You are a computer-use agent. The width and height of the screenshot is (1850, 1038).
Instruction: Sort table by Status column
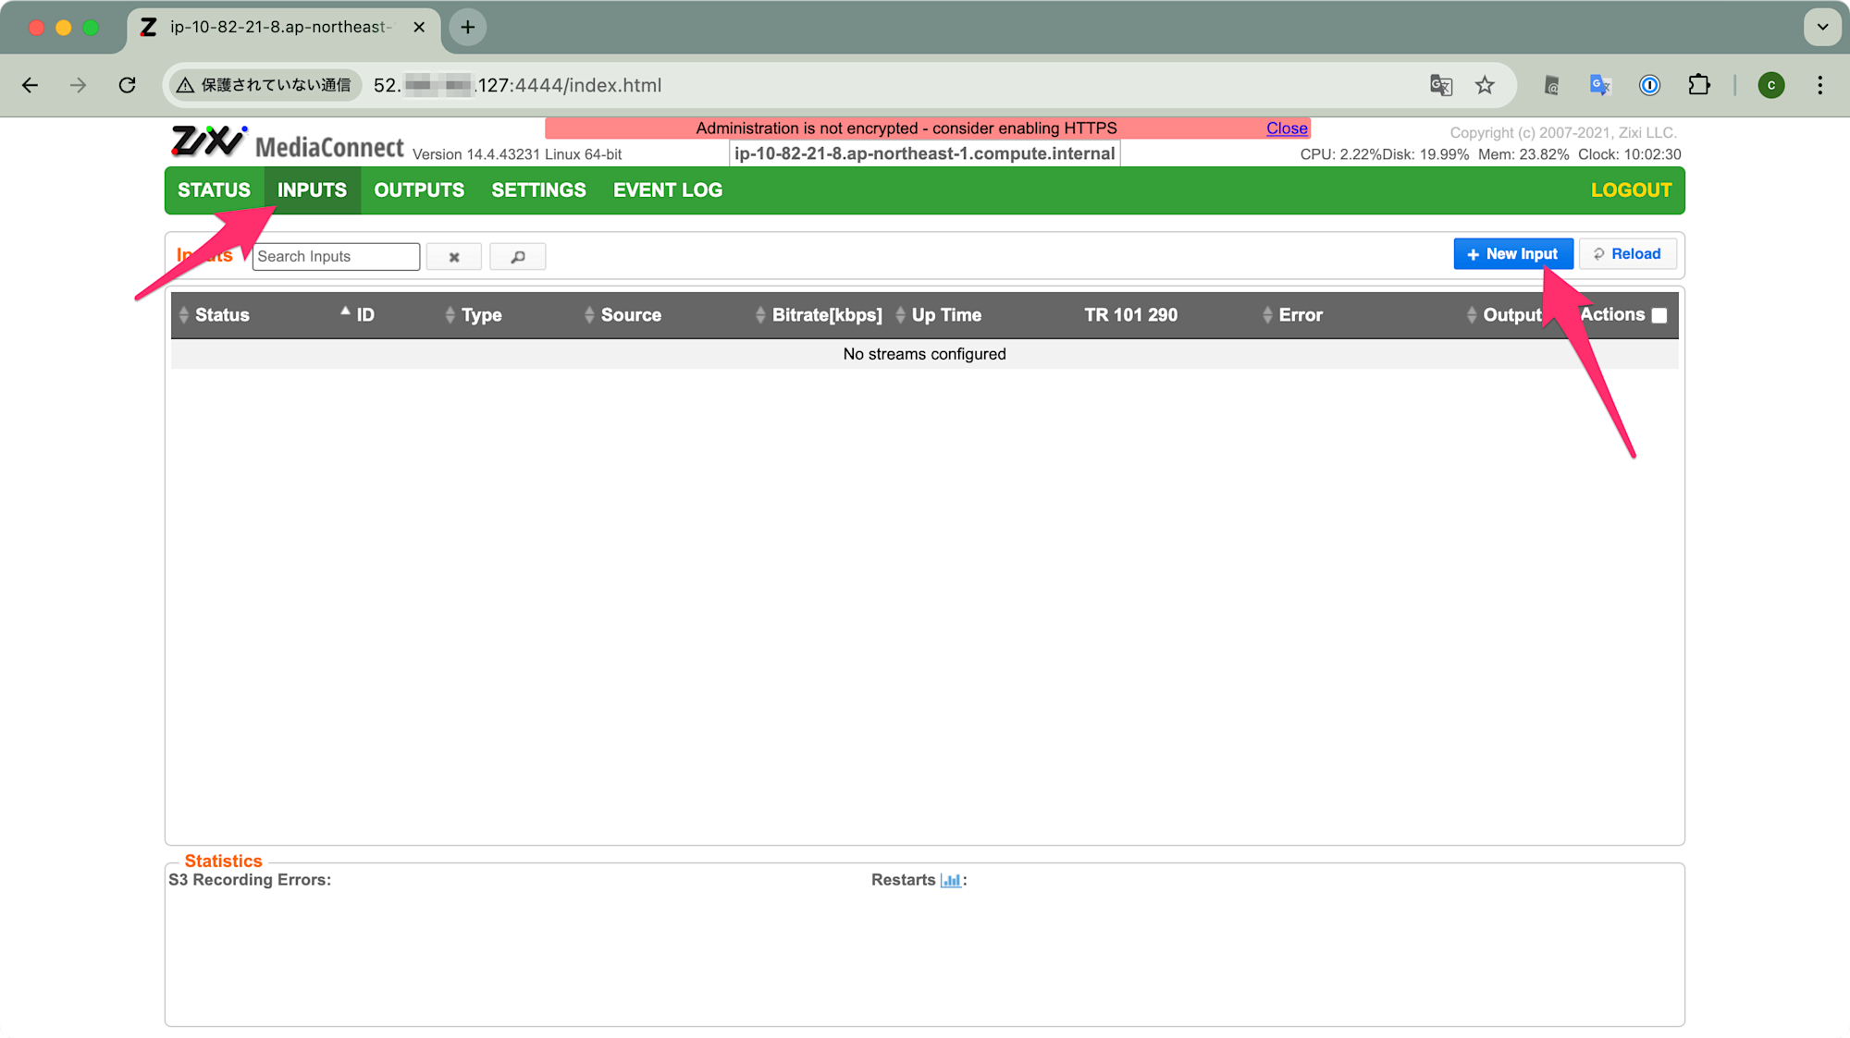[x=221, y=315]
